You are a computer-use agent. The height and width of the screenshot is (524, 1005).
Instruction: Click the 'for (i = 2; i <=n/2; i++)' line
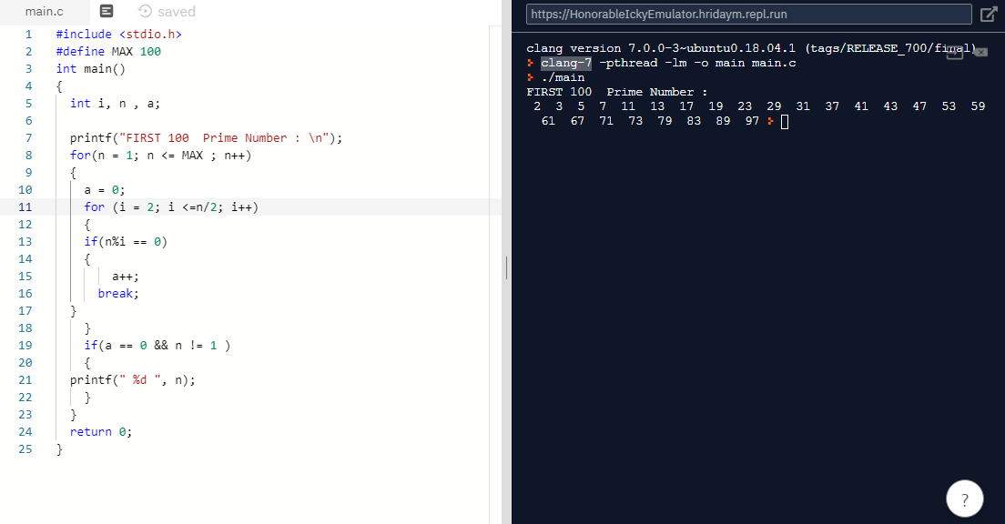[171, 207]
